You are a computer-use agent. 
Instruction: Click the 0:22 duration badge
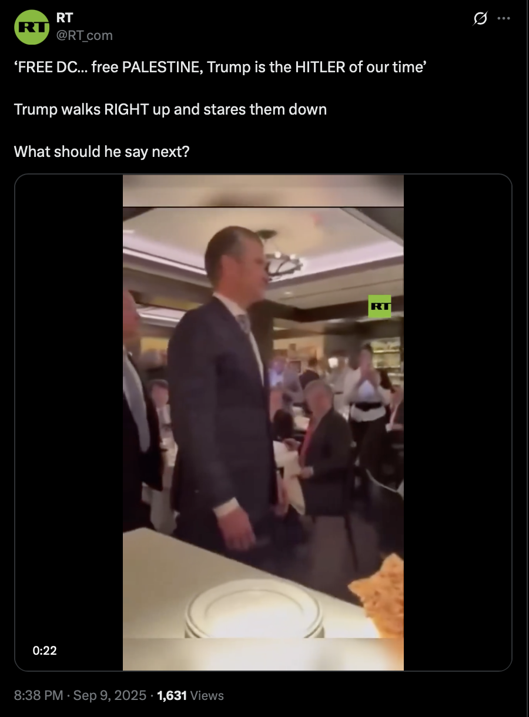45,650
